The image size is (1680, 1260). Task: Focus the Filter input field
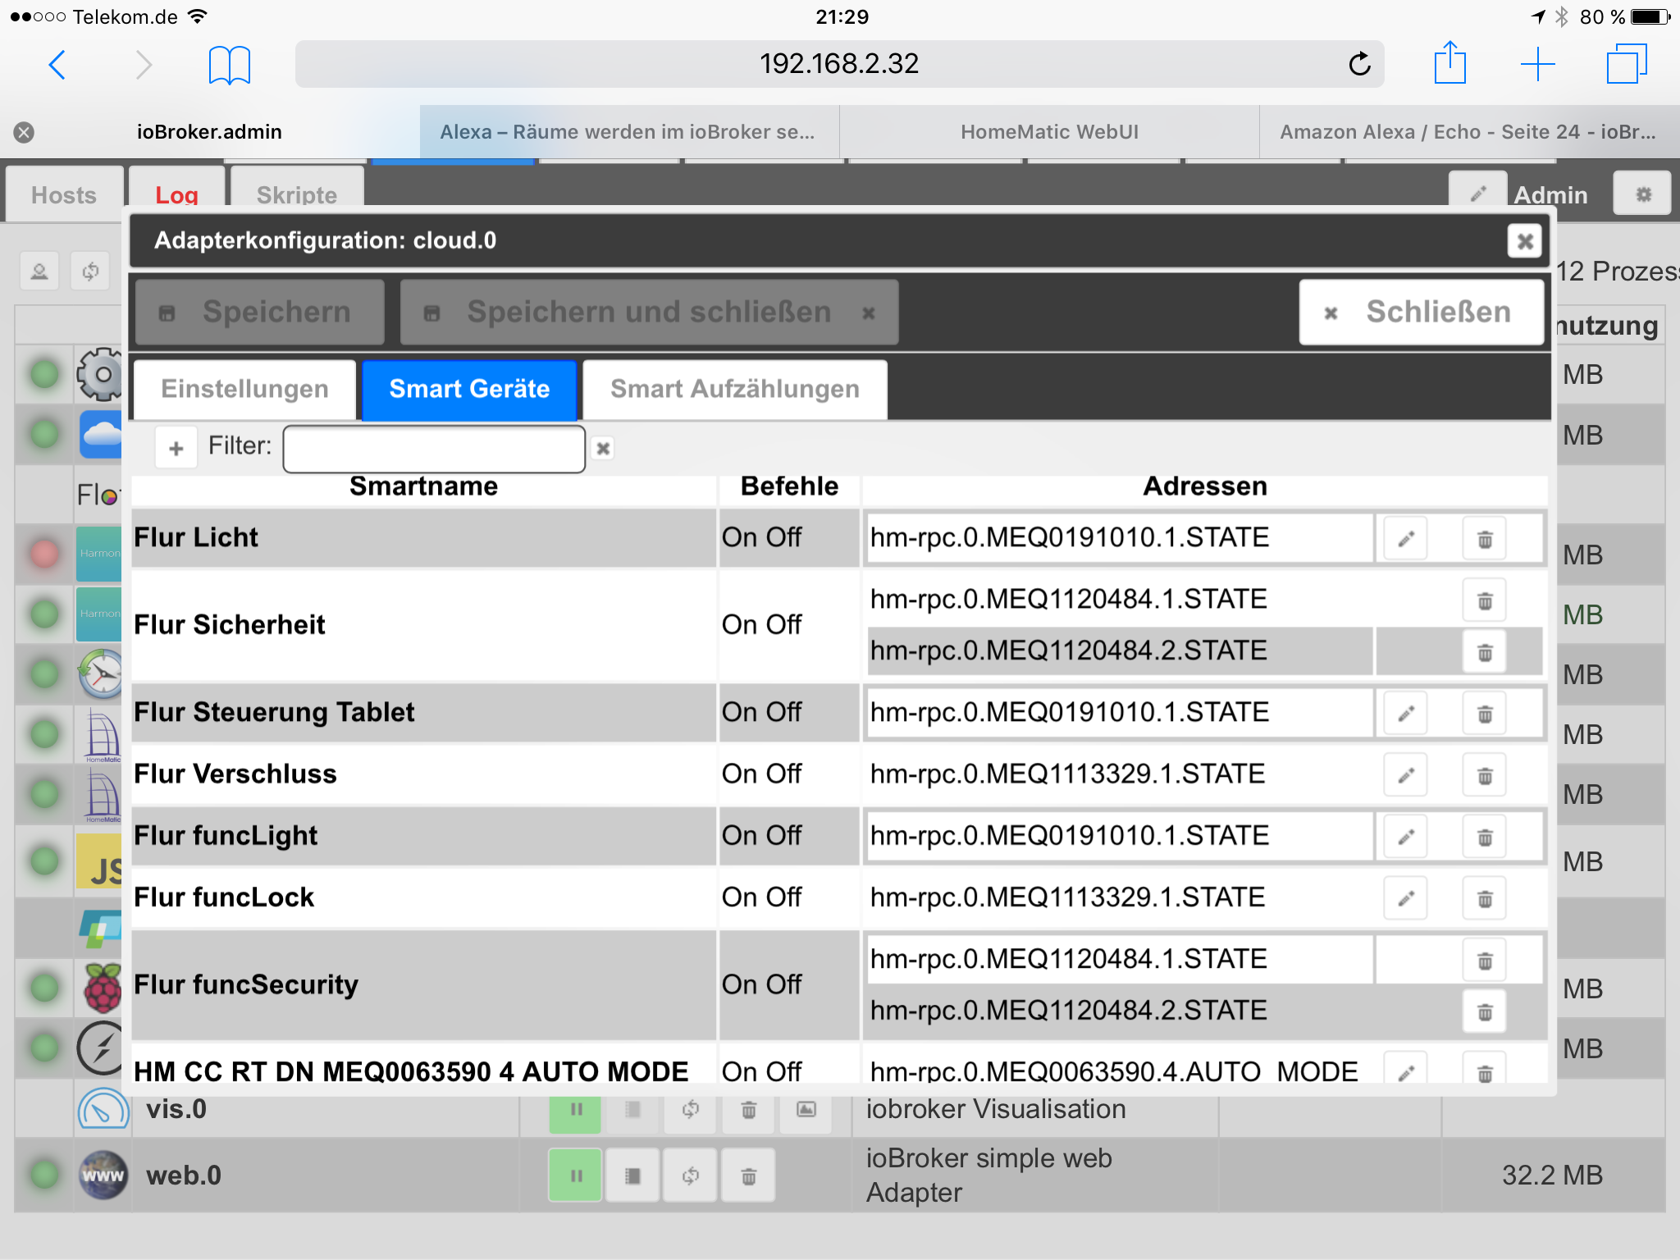[434, 448]
